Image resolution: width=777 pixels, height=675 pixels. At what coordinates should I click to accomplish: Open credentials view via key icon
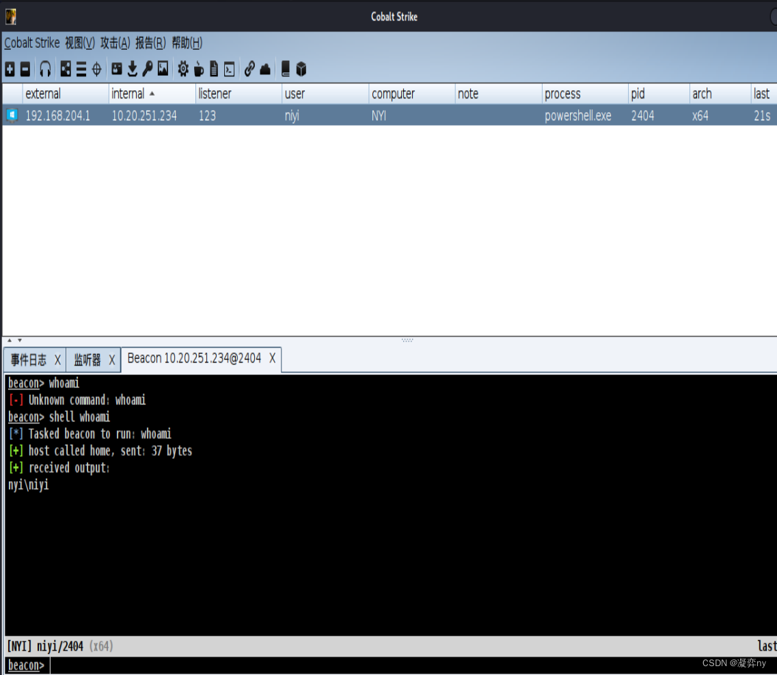coord(147,69)
